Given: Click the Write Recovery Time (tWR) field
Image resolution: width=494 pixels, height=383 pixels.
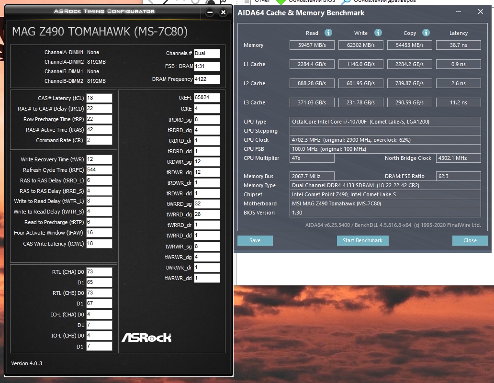Looking at the screenshot, I should click(x=99, y=159).
